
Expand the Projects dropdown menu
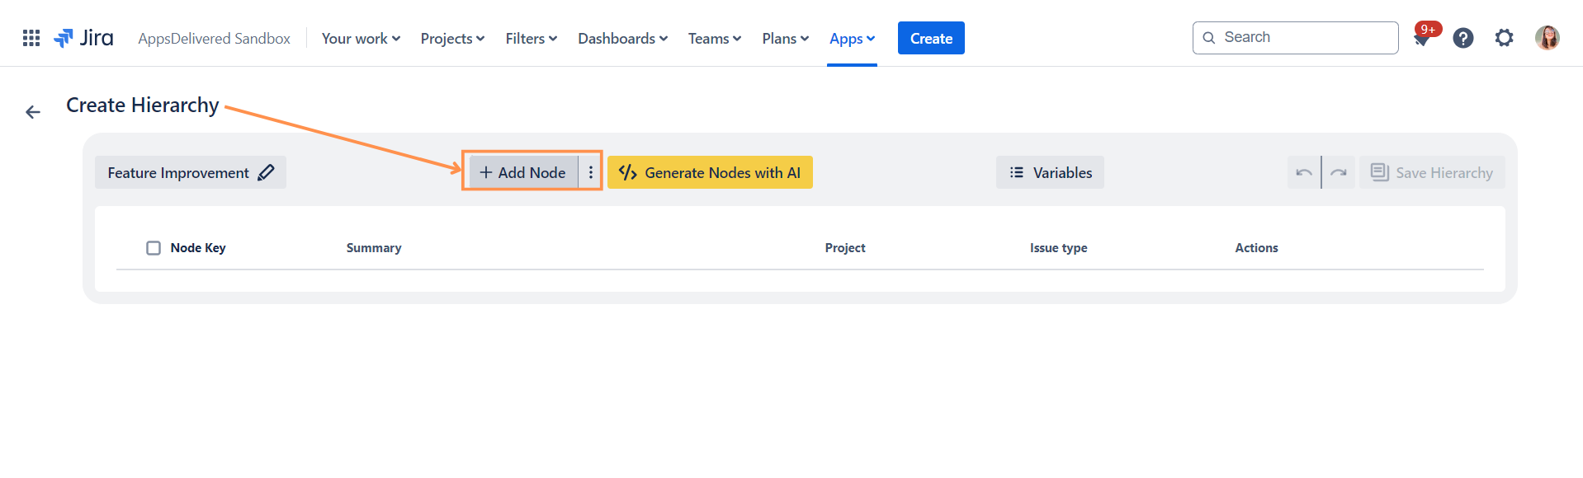click(452, 39)
